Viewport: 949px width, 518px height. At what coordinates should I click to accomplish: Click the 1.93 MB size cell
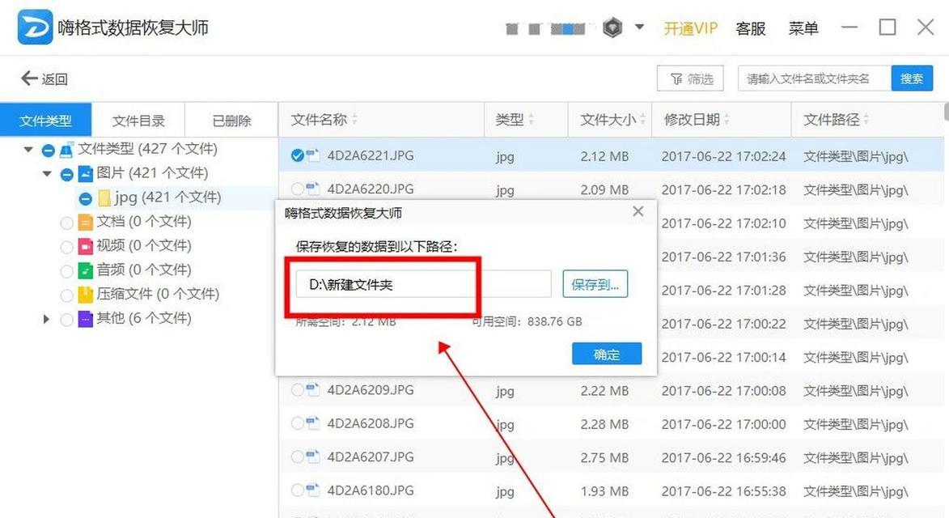pyautogui.click(x=604, y=490)
